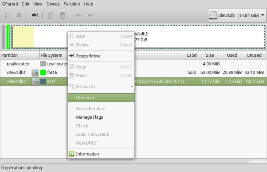Image resolution: width=267 pixels, height=172 pixels.
Task: Click Delete in the context menu
Action: pyautogui.click(x=101, y=45)
